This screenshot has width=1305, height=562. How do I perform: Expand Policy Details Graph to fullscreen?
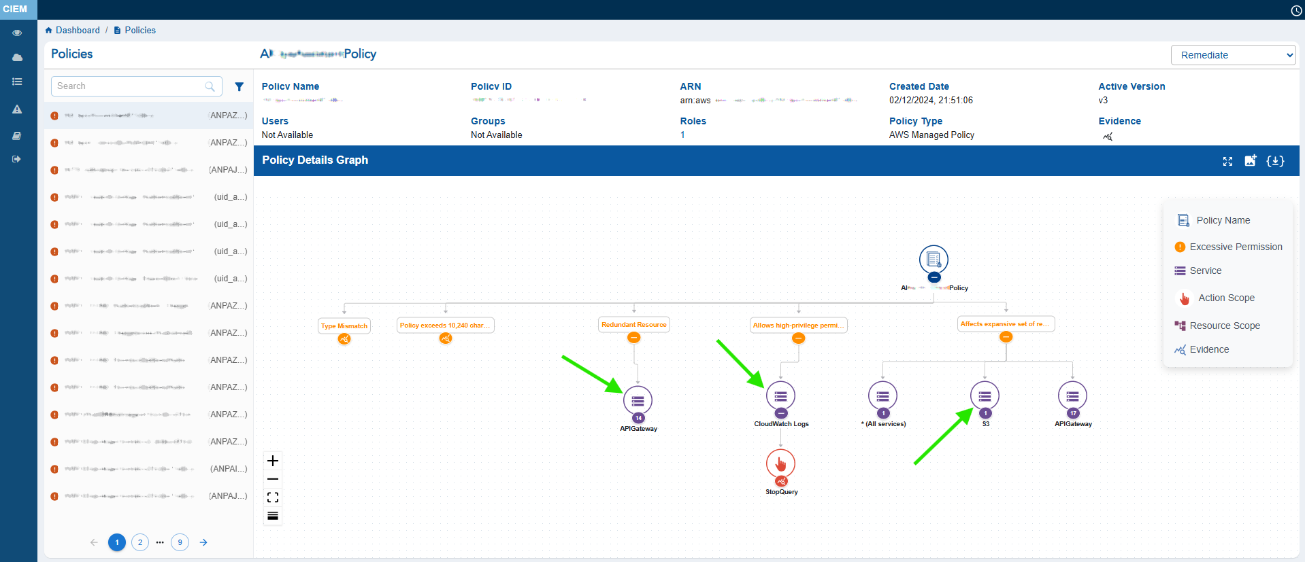pyautogui.click(x=1227, y=161)
